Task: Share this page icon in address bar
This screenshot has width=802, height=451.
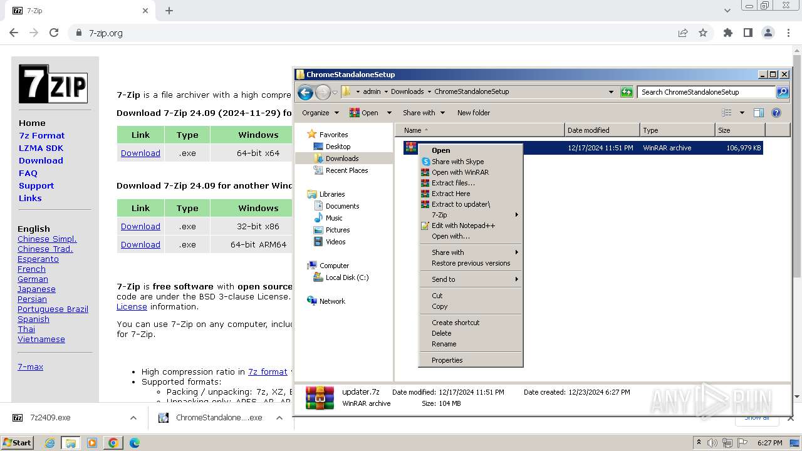Action: (x=683, y=33)
